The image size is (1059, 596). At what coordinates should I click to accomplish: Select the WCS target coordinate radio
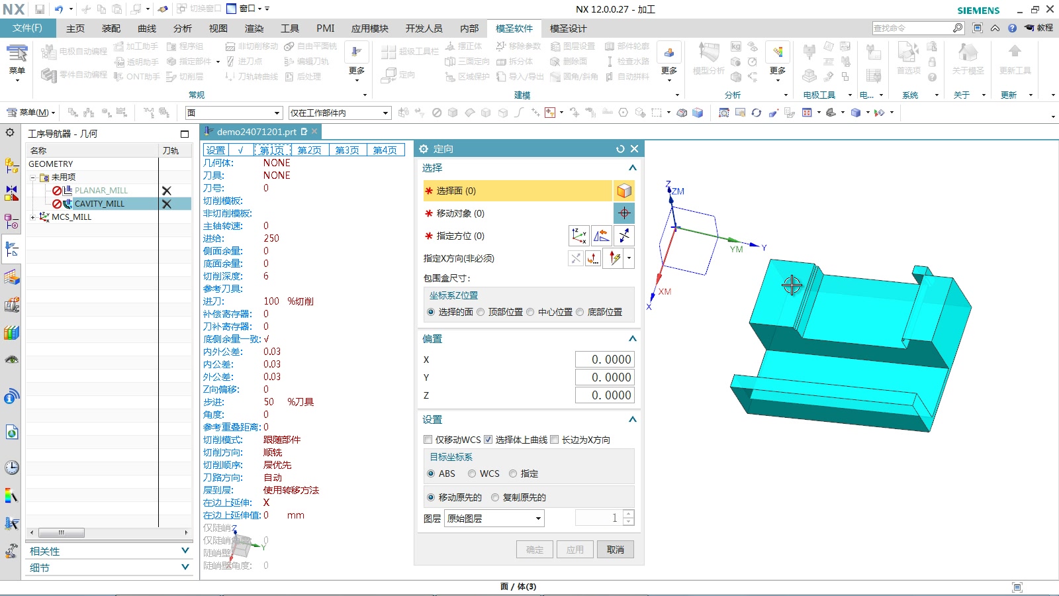472,473
